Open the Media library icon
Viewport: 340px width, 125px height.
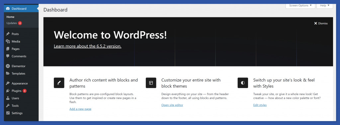tap(8, 42)
